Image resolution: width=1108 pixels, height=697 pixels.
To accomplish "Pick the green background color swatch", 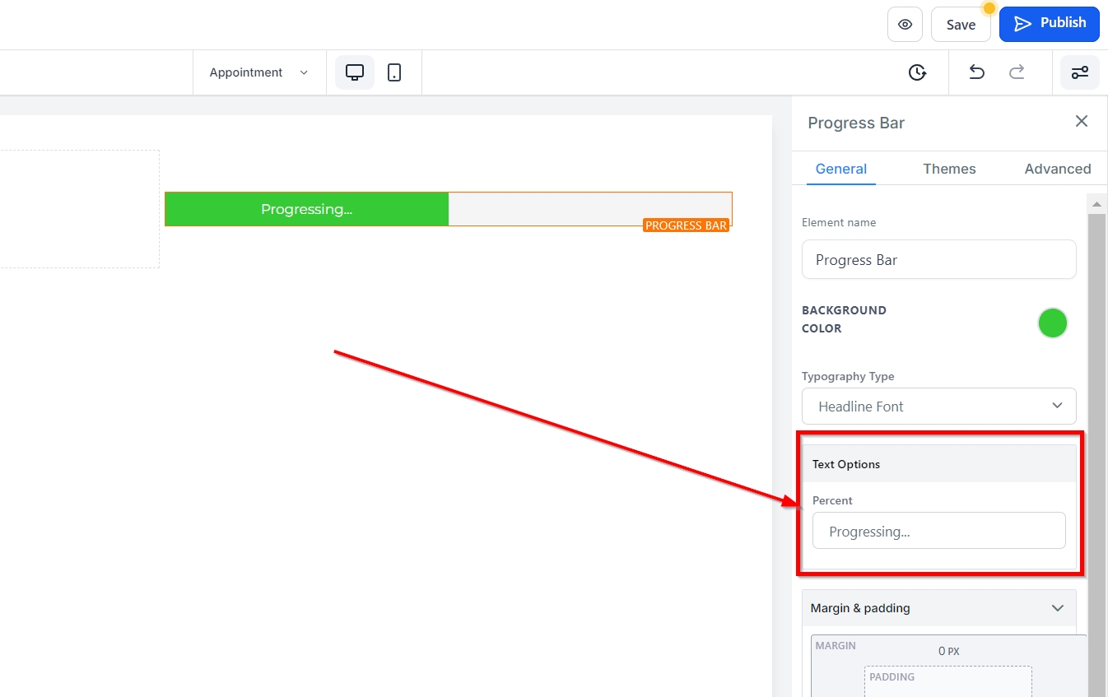I will coord(1052,323).
